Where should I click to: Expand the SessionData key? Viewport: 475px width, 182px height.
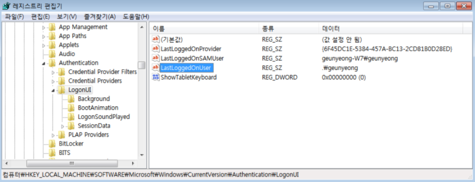[62, 126]
